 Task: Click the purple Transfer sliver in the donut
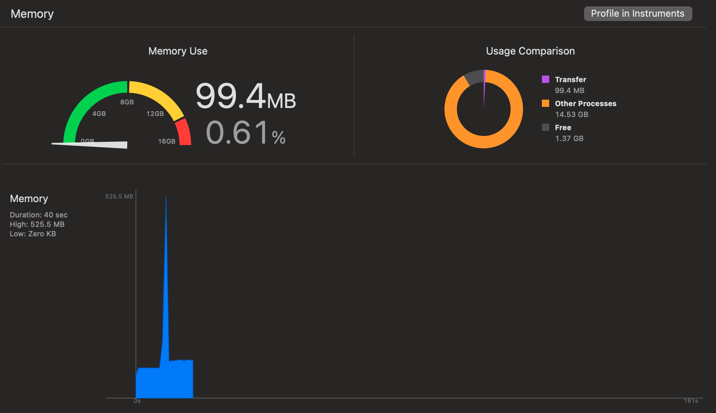tap(484, 75)
